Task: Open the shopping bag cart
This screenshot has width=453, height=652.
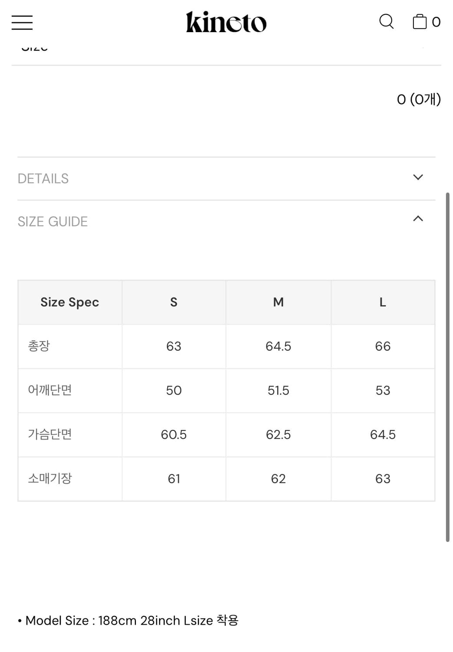Action: point(420,21)
